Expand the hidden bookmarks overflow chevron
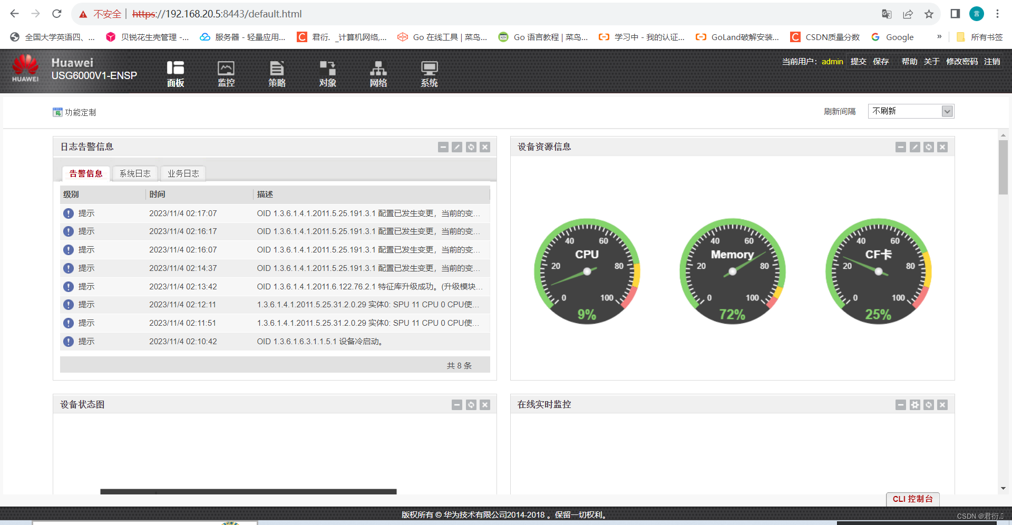This screenshot has height=525, width=1012. click(x=939, y=37)
